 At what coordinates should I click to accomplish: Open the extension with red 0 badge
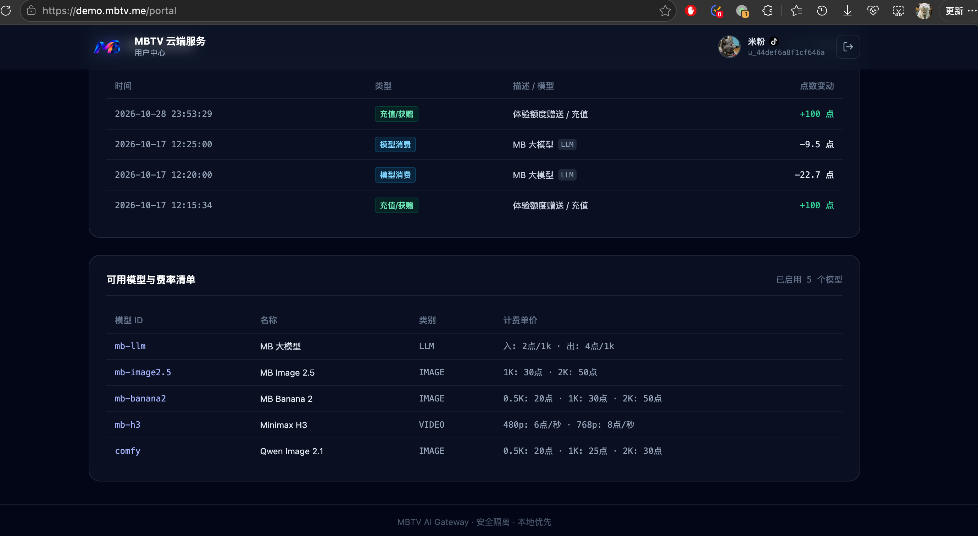coord(716,11)
